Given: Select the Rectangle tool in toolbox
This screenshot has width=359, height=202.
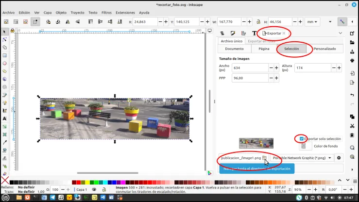Looking at the screenshot, I should coord(4,55).
